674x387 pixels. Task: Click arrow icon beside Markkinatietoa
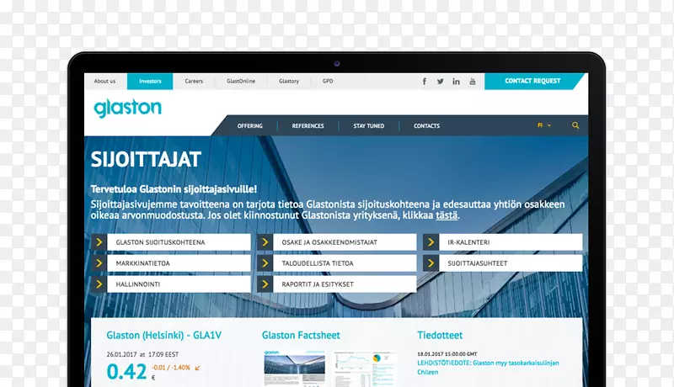(99, 263)
